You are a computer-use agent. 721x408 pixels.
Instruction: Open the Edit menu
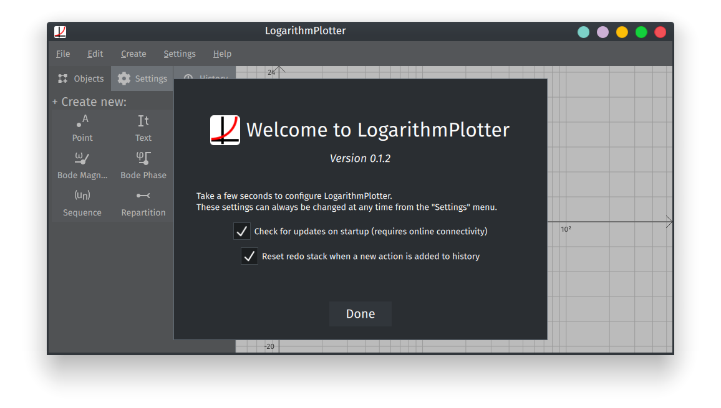tap(95, 54)
